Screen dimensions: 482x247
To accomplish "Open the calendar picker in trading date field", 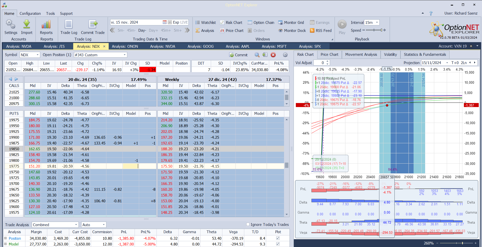I will coord(165,22).
